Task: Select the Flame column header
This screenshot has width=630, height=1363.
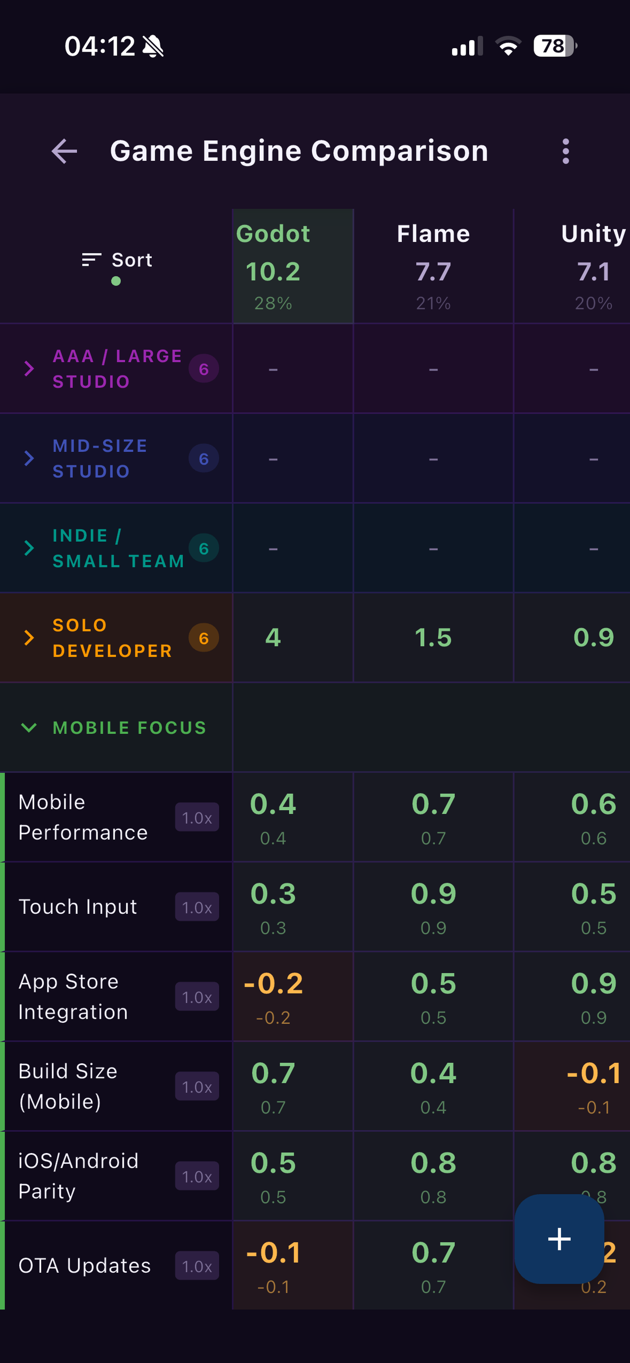Action: click(x=433, y=266)
